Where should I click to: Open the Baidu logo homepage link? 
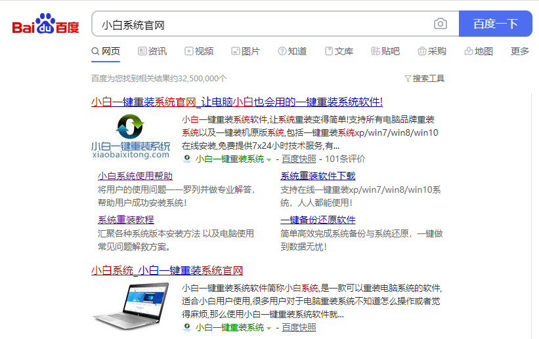[x=46, y=24]
